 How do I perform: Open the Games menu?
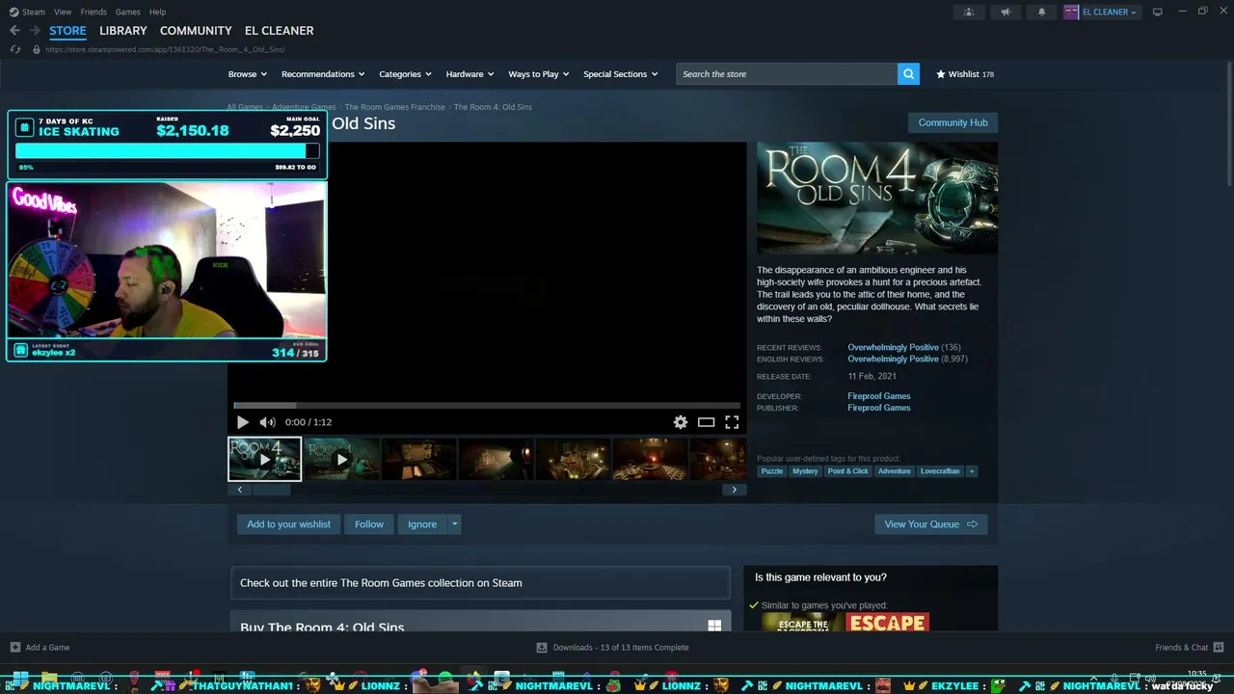pos(127,12)
